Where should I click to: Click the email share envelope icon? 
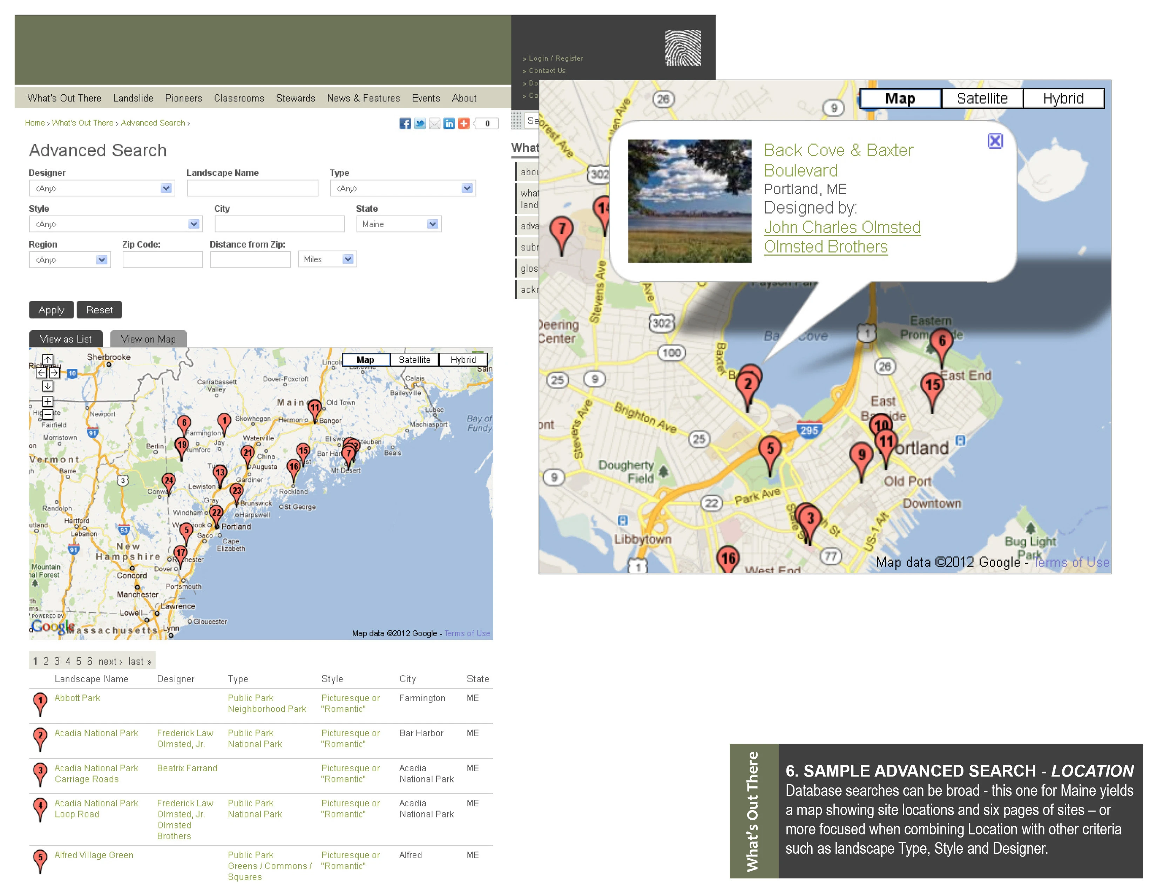click(x=434, y=123)
